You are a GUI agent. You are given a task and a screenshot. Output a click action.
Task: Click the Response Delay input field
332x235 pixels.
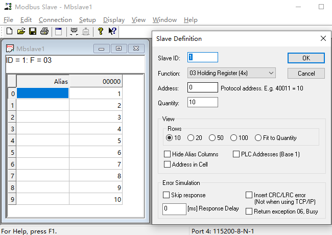coord(174,209)
